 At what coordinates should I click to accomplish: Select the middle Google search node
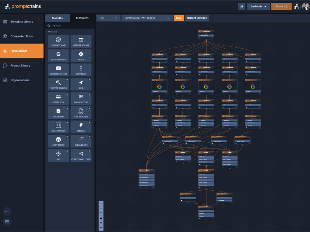(206, 87)
